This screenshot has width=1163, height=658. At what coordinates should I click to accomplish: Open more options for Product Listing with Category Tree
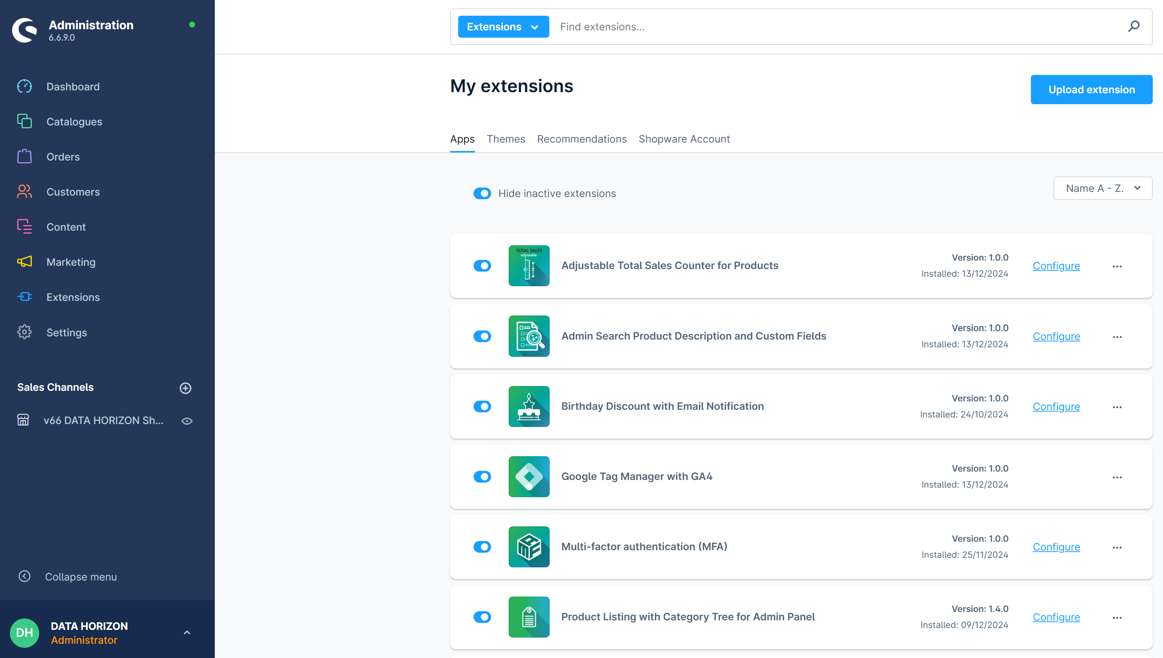[1117, 617]
